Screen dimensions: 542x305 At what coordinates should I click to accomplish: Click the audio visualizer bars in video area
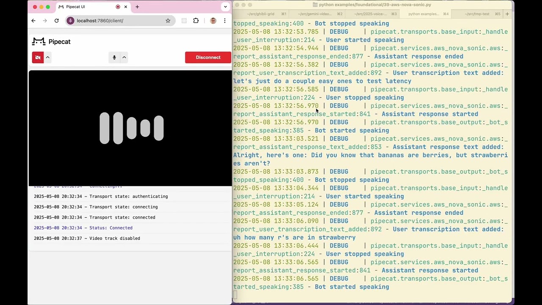click(131, 128)
